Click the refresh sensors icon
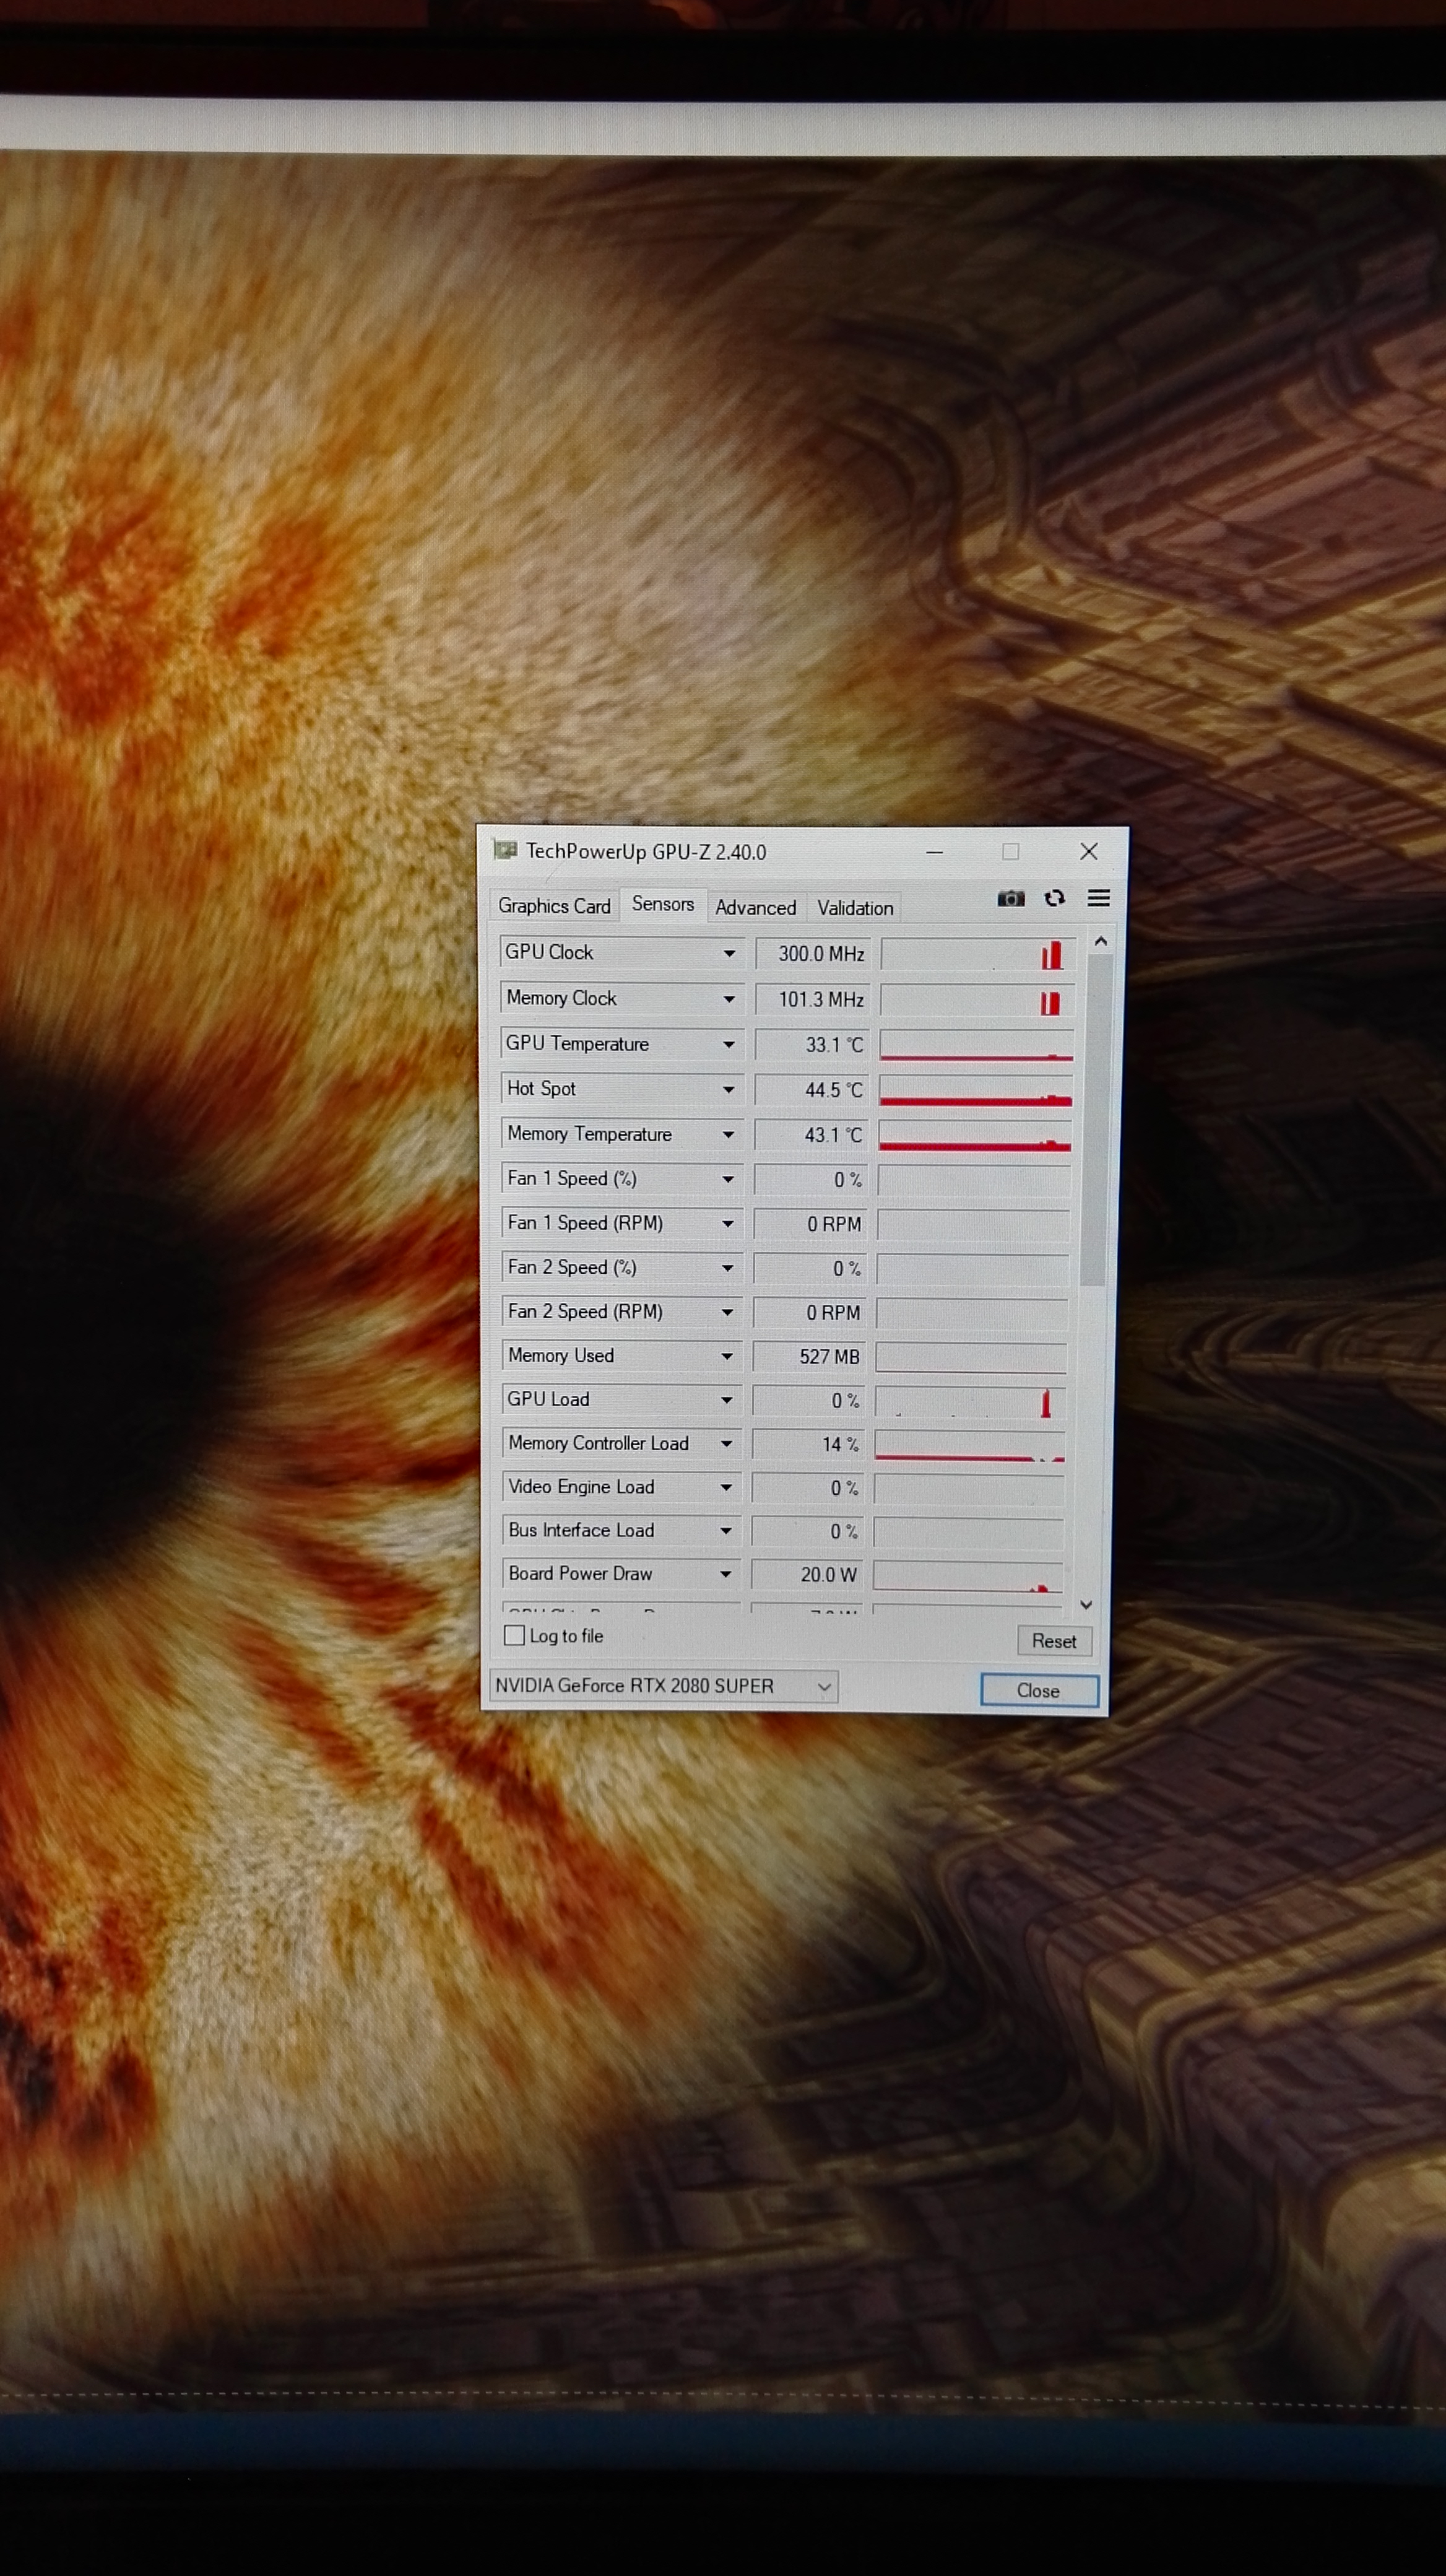 pyautogui.click(x=1054, y=898)
